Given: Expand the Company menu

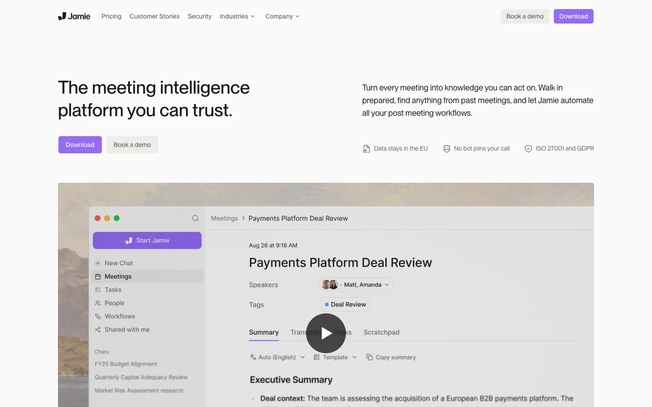Looking at the screenshot, I should click(x=283, y=16).
